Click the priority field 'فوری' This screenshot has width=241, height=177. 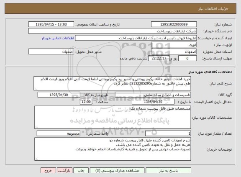pyautogui.click(x=174, y=45)
